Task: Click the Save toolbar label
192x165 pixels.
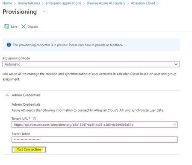Action: click(14, 27)
